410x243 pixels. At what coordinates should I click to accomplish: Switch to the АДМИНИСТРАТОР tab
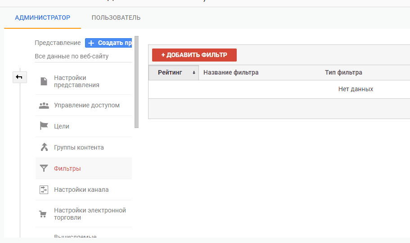[x=42, y=18]
